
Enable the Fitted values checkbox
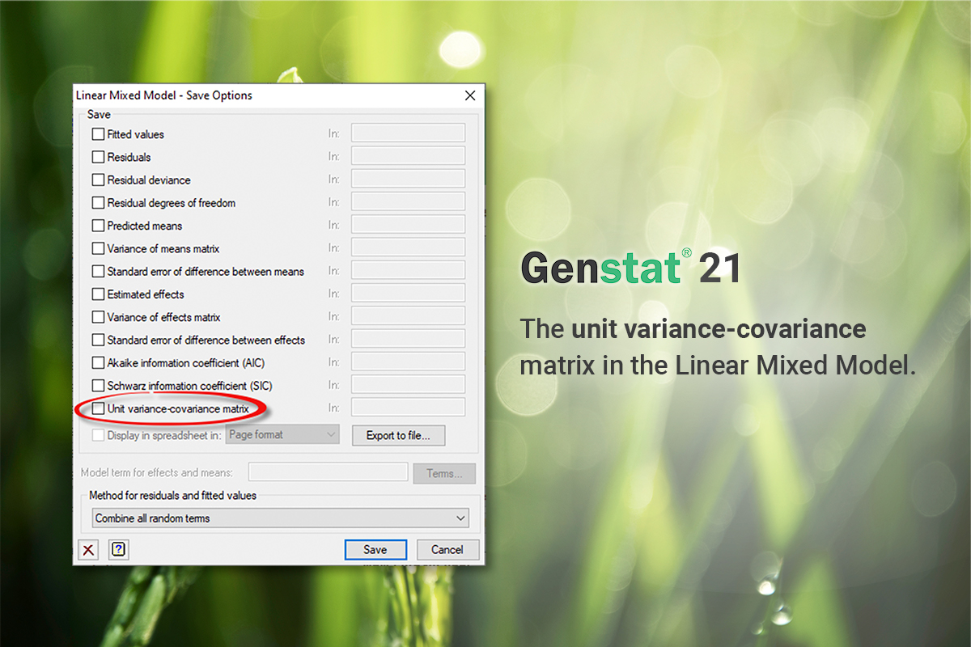(x=98, y=134)
